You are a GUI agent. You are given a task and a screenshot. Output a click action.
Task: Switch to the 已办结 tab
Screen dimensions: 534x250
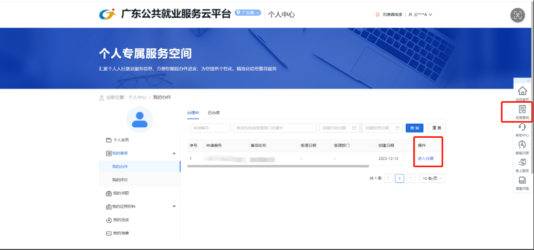click(214, 113)
